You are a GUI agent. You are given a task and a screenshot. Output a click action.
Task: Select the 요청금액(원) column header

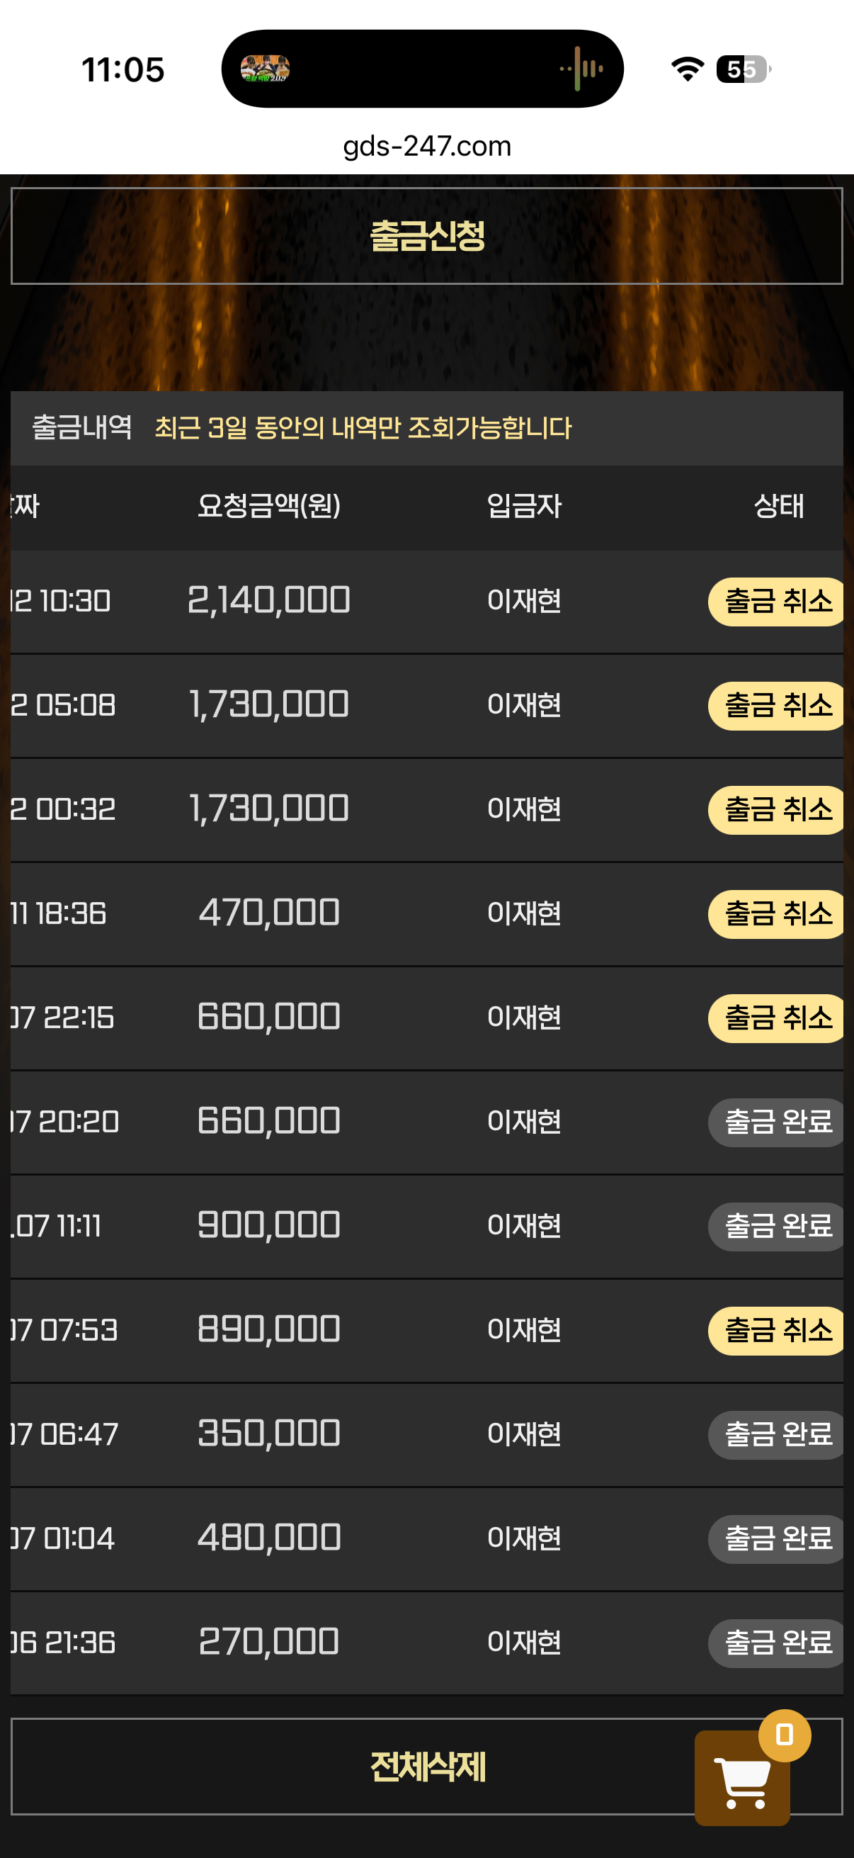click(x=269, y=506)
